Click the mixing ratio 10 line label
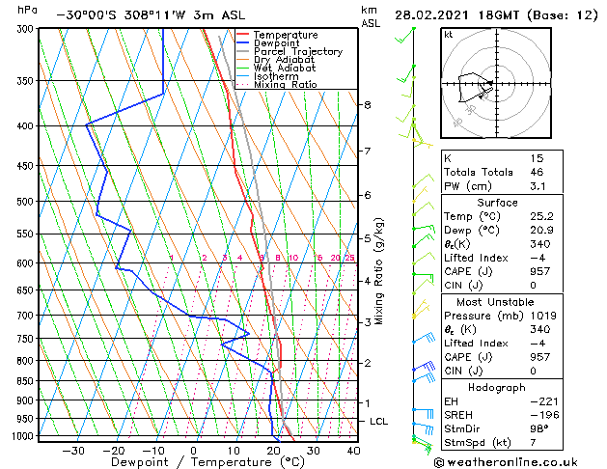This screenshot has height=469, width=607. [x=293, y=258]
